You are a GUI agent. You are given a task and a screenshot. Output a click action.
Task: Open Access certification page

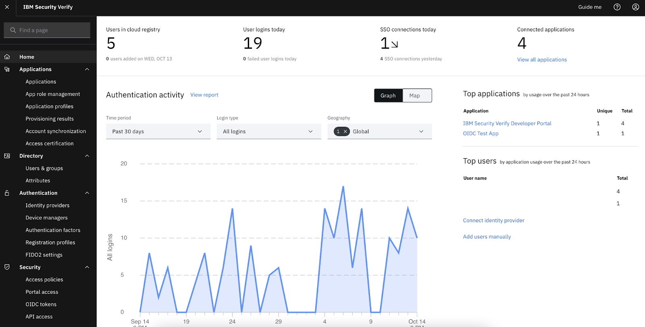tap(50, 143)
